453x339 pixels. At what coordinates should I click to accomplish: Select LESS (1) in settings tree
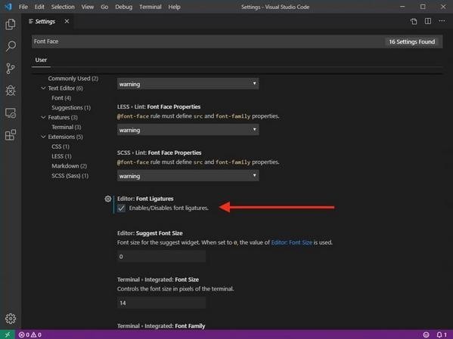click(61, 156)
